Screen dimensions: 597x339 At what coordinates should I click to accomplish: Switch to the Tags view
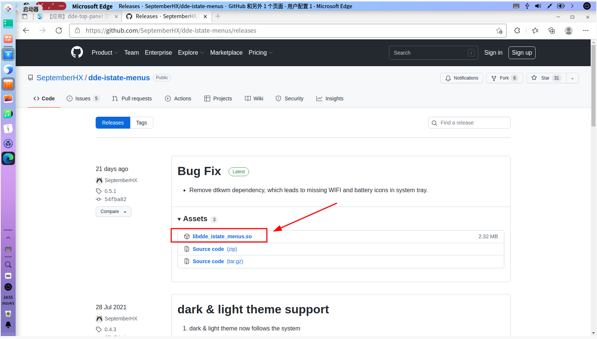[141, 123]
